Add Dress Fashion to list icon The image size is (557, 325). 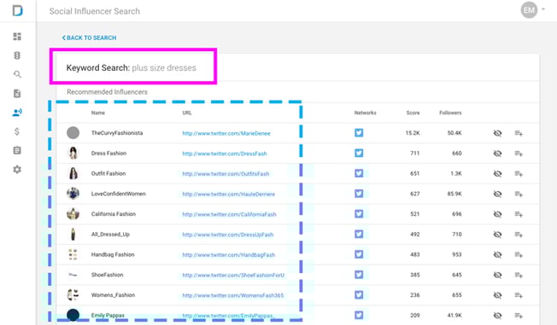click(519, 154)
